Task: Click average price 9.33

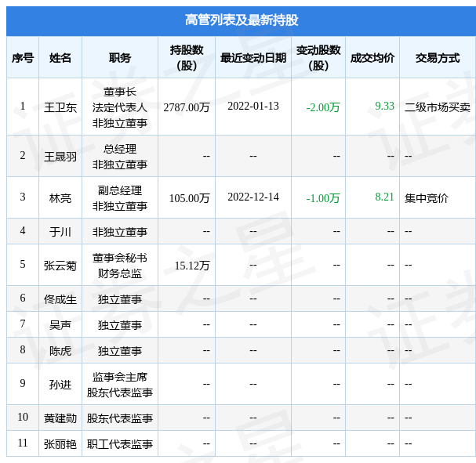Action: point(384,106)
